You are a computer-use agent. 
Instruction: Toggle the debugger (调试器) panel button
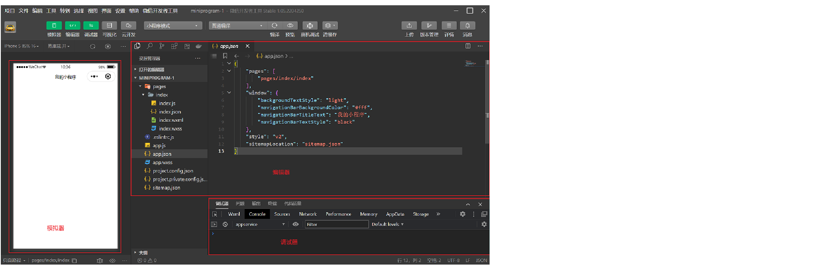[91, 26]
